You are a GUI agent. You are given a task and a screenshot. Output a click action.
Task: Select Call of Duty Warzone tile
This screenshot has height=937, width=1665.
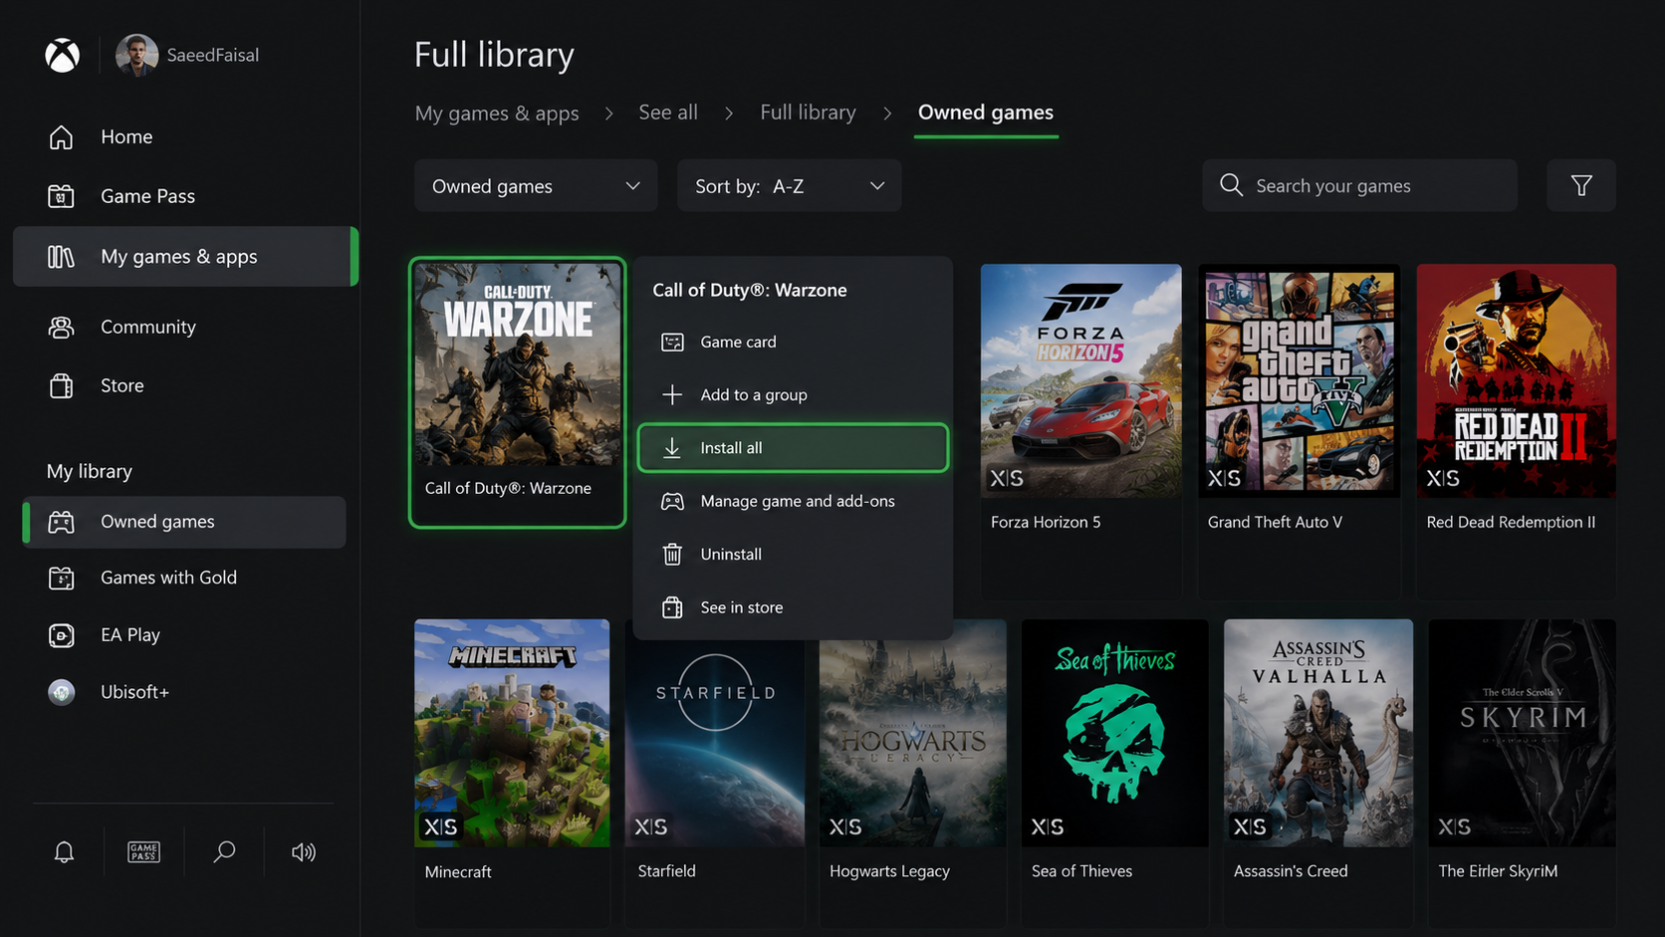(517, 392)
